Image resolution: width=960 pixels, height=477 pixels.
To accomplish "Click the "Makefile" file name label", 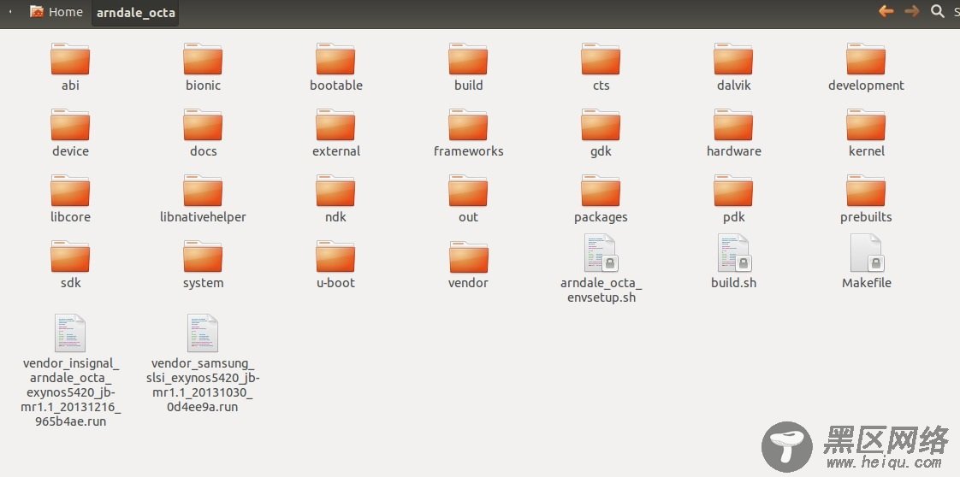I will (867, 283).
